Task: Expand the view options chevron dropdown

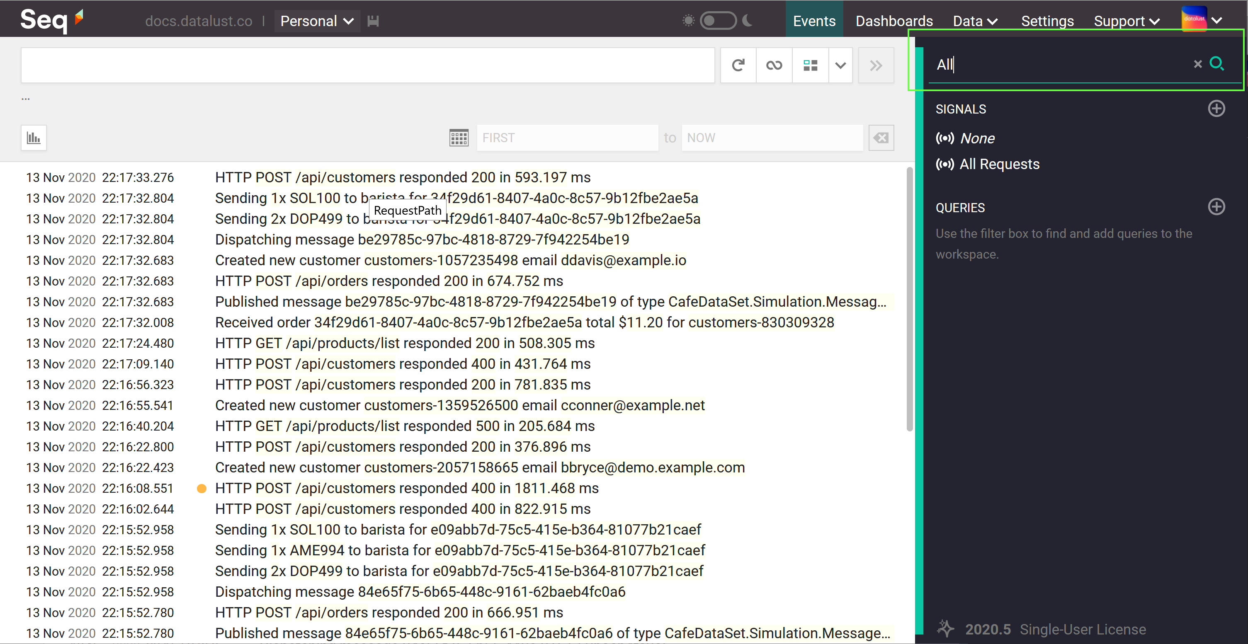Action: 840,65
